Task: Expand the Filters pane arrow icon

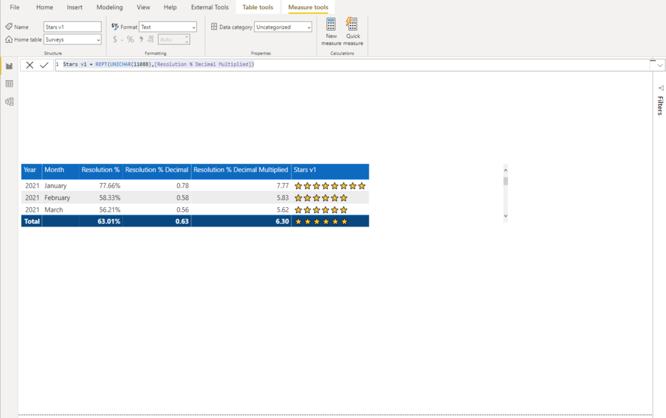Action: tap(661, 88)
